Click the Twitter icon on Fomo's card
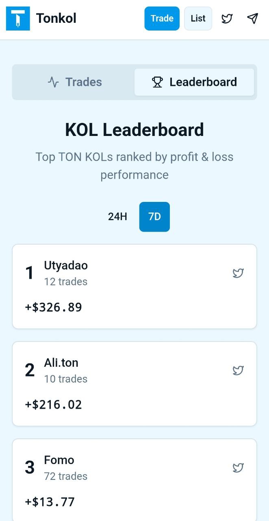The height and width of the screenshot is (521, 269). (238, 468)
